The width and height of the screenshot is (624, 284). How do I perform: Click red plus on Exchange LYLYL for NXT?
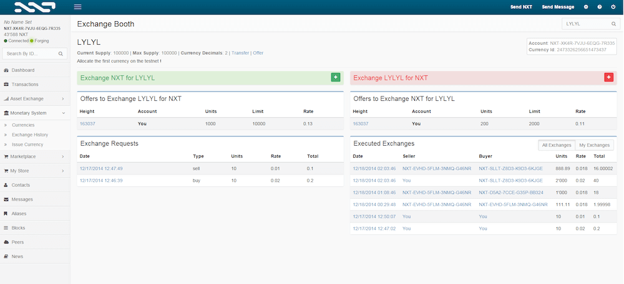click(x=609, y=77)
